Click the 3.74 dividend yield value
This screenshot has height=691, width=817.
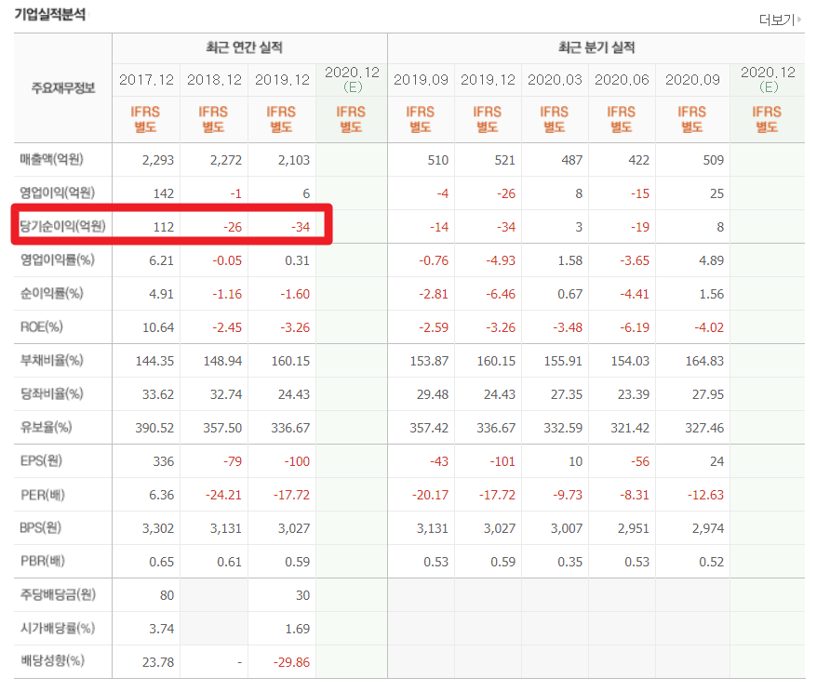[x=162, y=629]
